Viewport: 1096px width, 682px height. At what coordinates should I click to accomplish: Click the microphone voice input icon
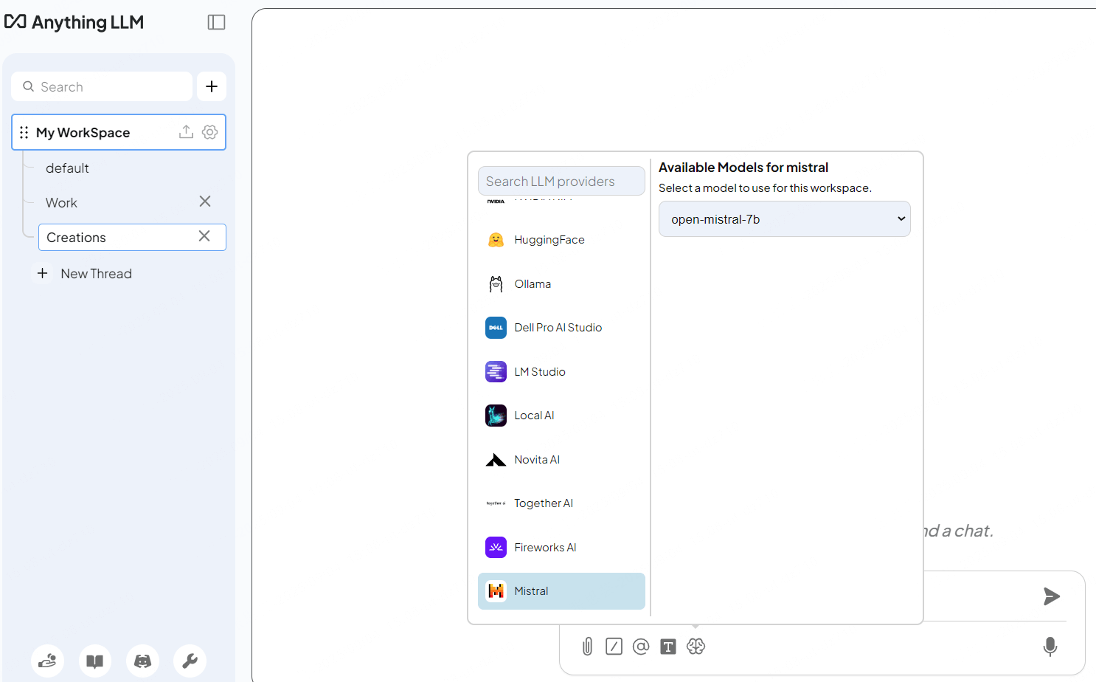point(1050,647)
